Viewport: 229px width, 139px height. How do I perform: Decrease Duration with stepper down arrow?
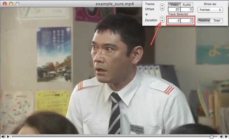tap(162, 21)
